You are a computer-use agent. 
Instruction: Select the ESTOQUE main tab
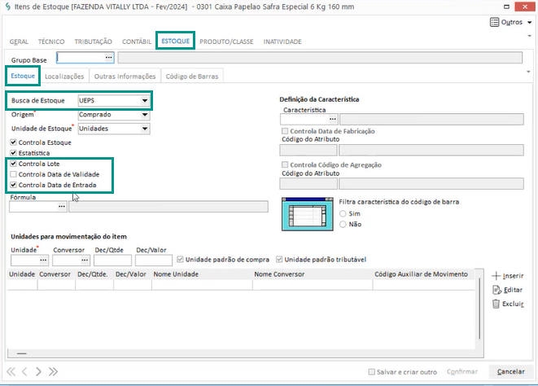(175, 41)
